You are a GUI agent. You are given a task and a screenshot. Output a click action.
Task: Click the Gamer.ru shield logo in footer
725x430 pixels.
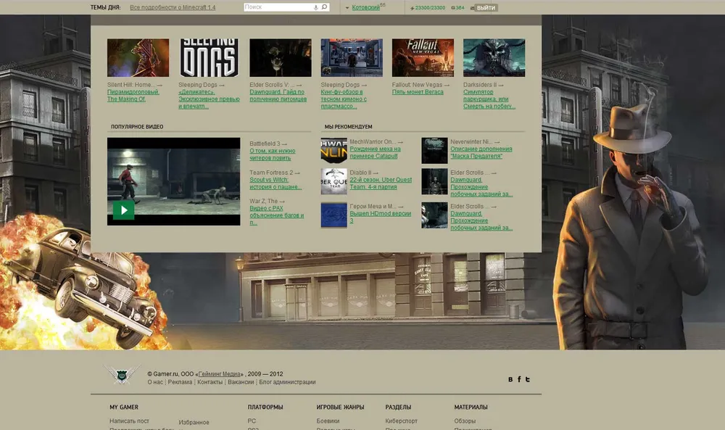(x=121, y=374)
